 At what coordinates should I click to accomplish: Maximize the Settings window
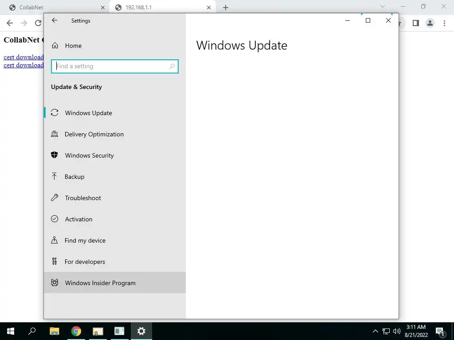pyautogui.click(x=368, y=20)
